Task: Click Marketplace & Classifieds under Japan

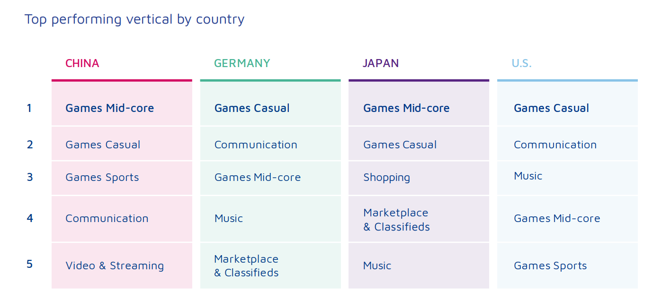Action: 396,220
